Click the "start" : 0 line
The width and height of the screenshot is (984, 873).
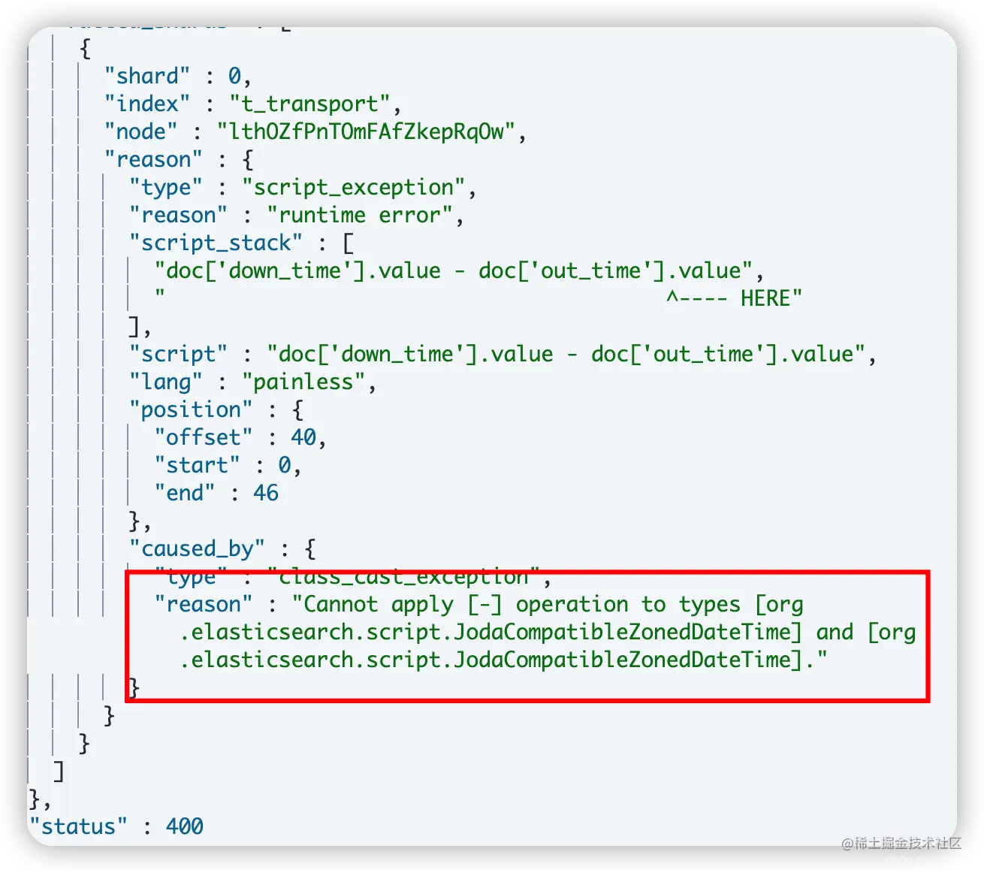tap(228, 465)
